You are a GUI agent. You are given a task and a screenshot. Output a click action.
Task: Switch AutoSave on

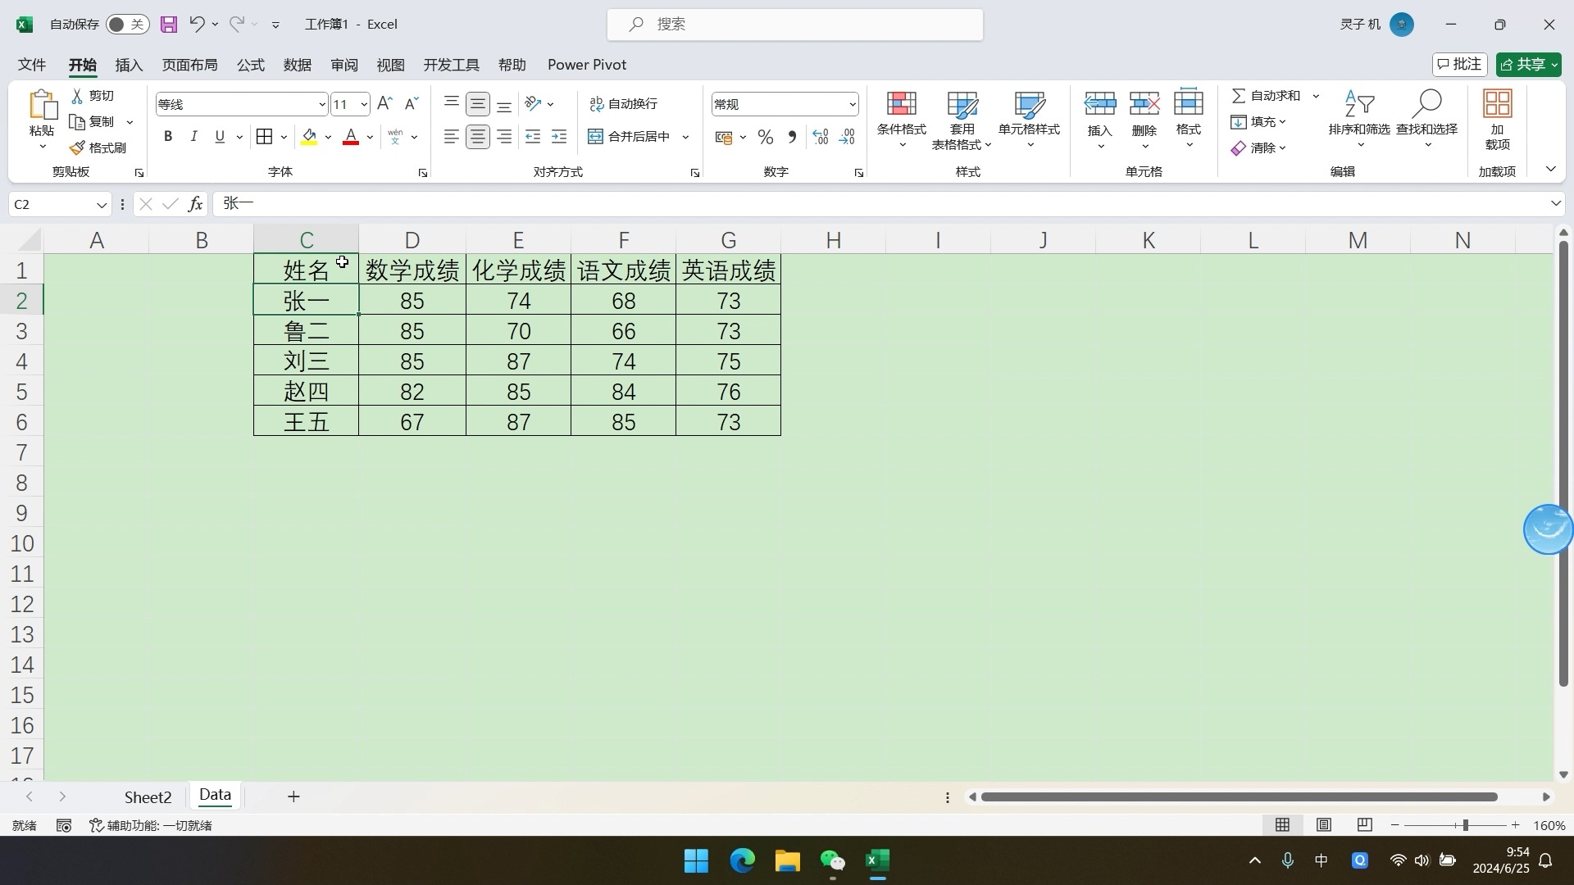(x=127, y=25)
